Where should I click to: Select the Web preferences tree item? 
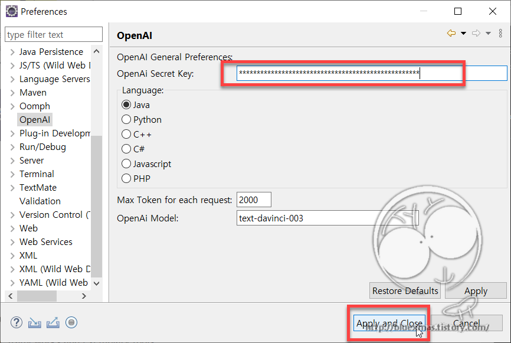click(x=28, y=228)
